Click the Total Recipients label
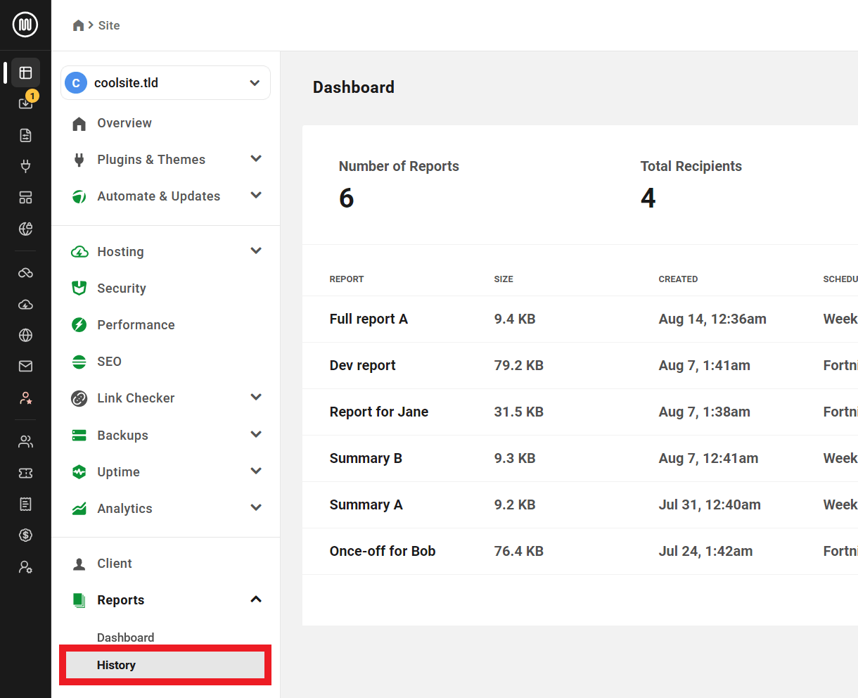Viewport: 858px width, 698px height. [x=691, y=166]
